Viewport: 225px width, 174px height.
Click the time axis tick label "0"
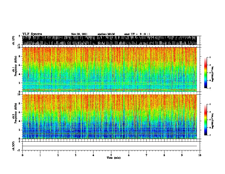click(x=22, y=155)
